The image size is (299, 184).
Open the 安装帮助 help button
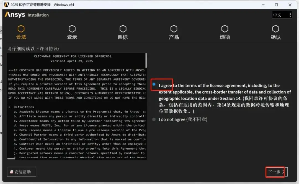(21, 172)
